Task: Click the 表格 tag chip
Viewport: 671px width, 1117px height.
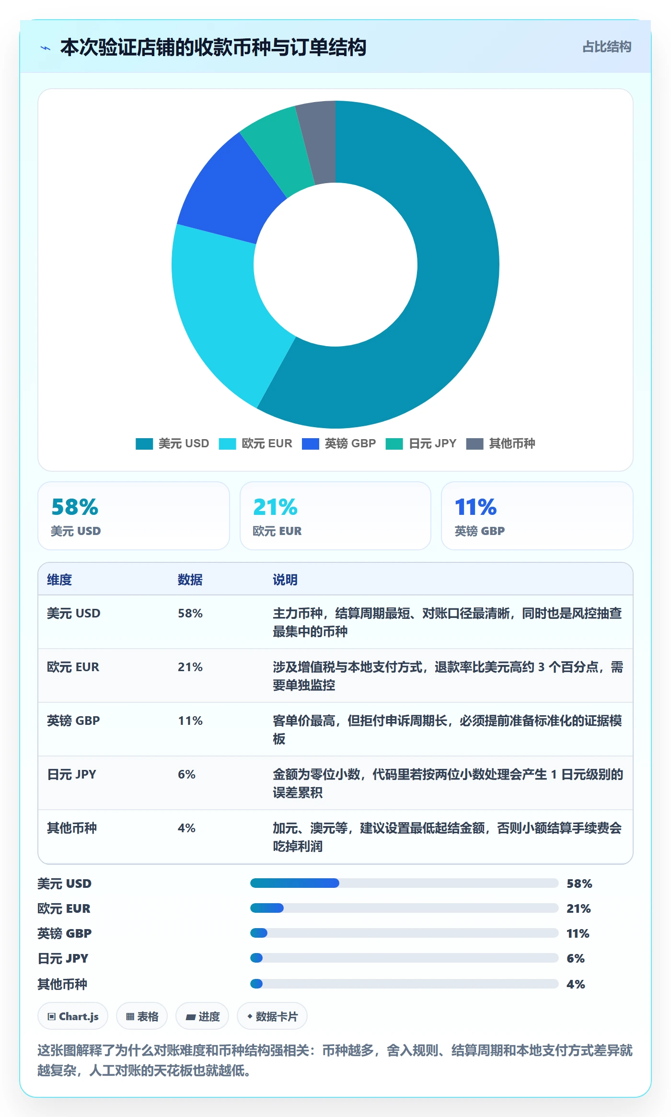Action: click(142, 1016)
